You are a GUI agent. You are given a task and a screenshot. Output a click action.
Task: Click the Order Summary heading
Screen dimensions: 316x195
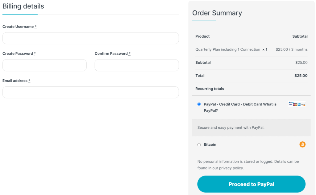click(217, 13)
